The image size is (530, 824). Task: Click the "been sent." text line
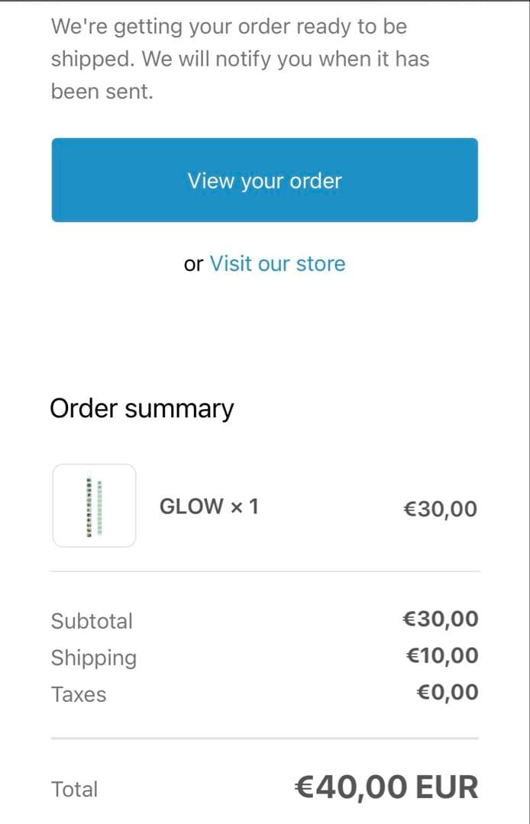coord(102,92)
